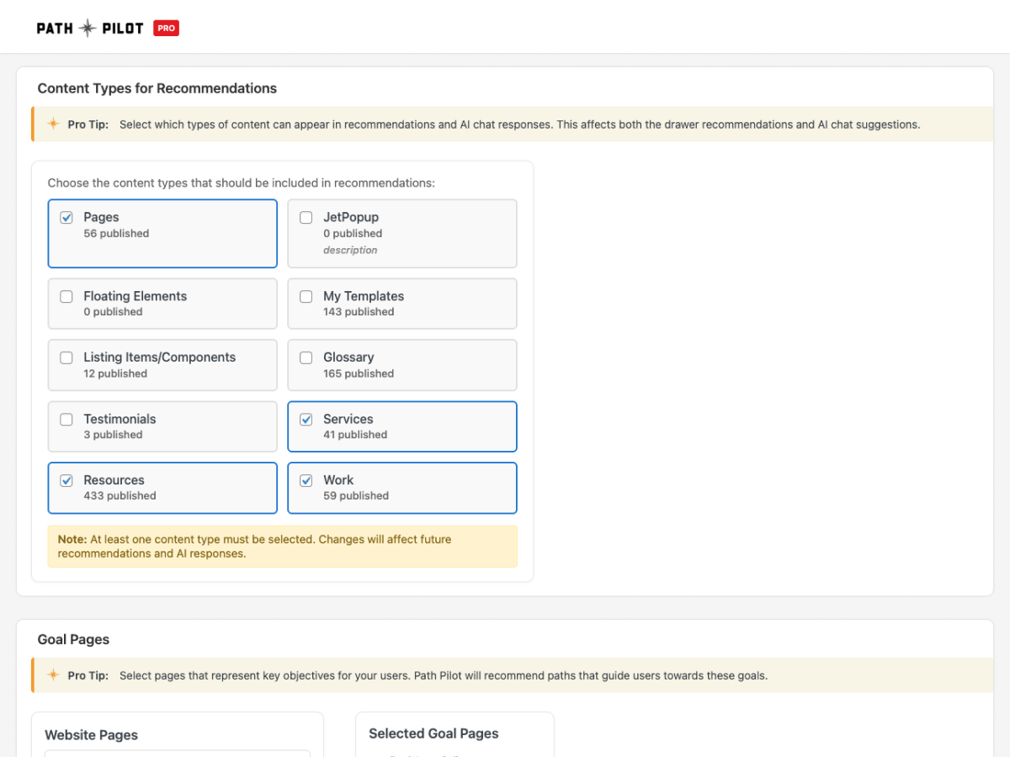Check the Floating Elements checkbox
The height and width of the screenshot is (757, 1010).
tap(66, 296)
